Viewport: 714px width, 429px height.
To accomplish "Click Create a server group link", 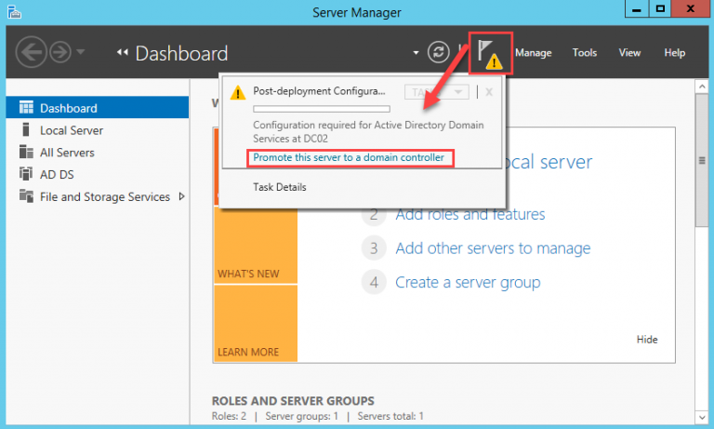I will pos(468,282).
